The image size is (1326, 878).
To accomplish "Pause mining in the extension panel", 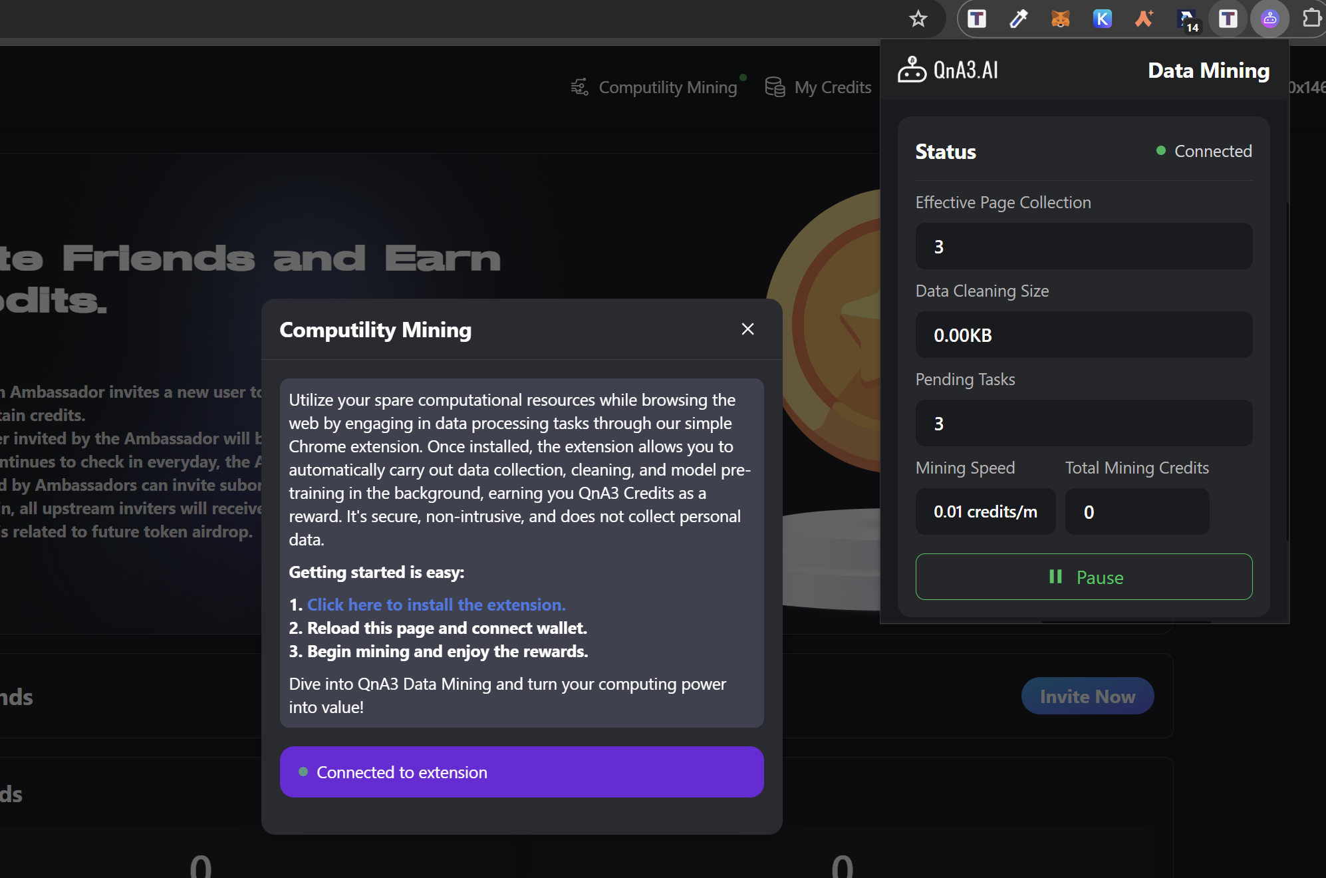I will point(1083,577).
